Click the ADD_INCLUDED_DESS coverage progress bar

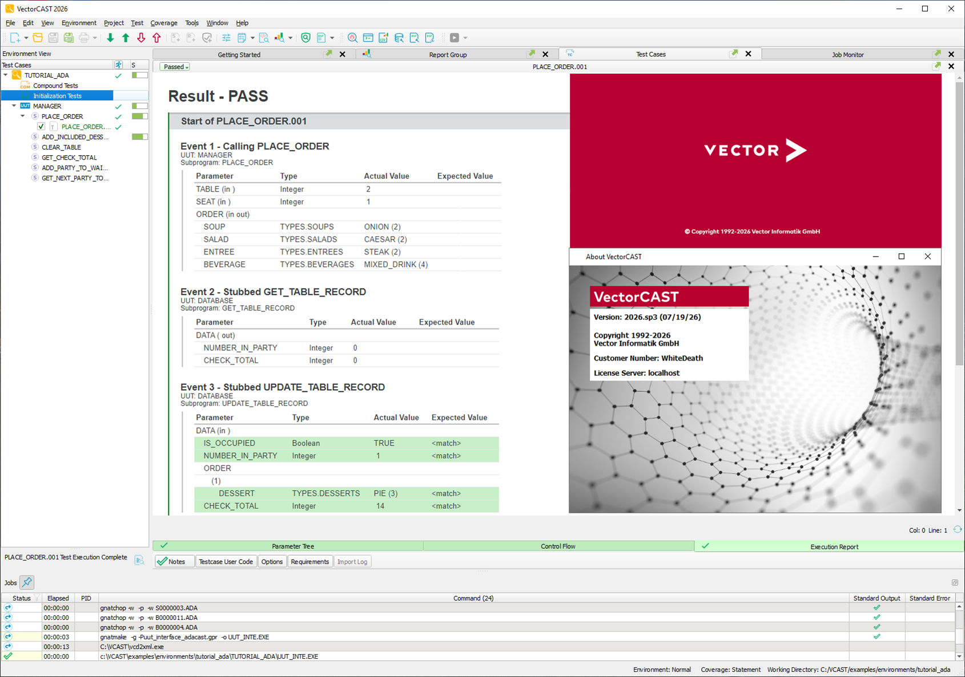click(140, 136)
